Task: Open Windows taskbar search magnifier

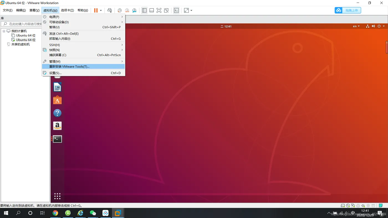Action: 18,213
